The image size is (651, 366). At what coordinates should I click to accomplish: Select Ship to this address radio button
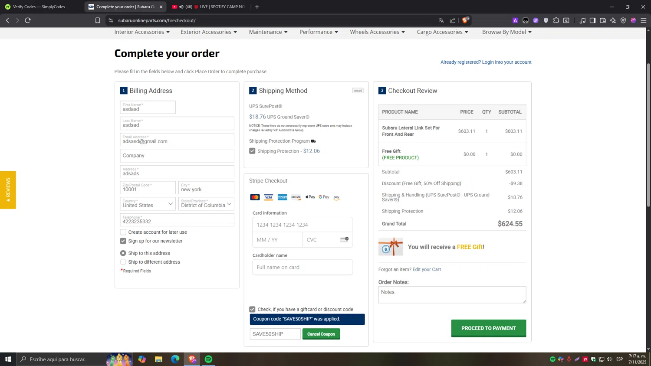123,253
